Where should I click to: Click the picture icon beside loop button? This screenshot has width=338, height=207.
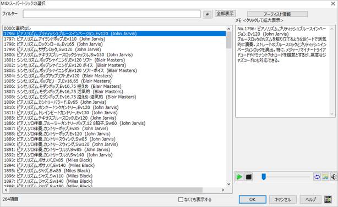click(325, 177)
